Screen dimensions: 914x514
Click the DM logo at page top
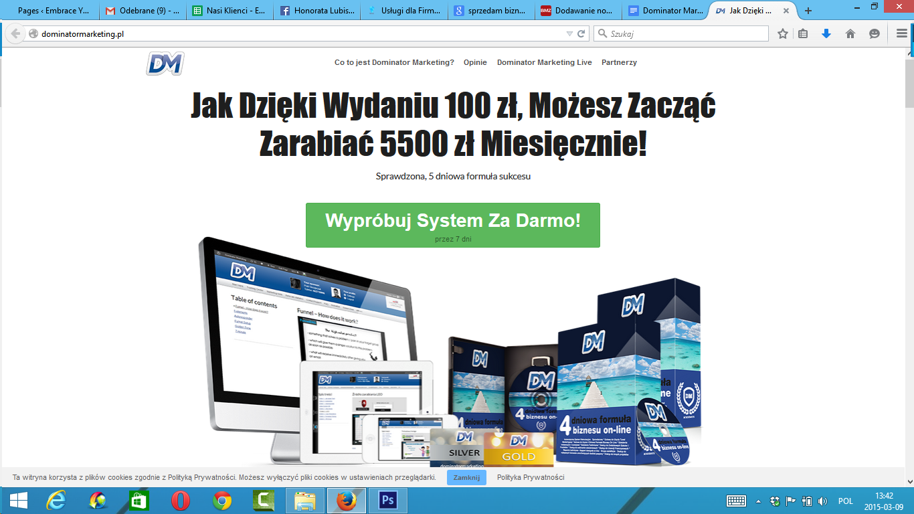[165, 64]
